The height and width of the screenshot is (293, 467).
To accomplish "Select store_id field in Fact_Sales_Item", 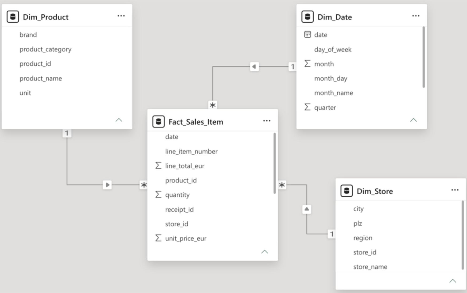I will click(x=177, y=224).
